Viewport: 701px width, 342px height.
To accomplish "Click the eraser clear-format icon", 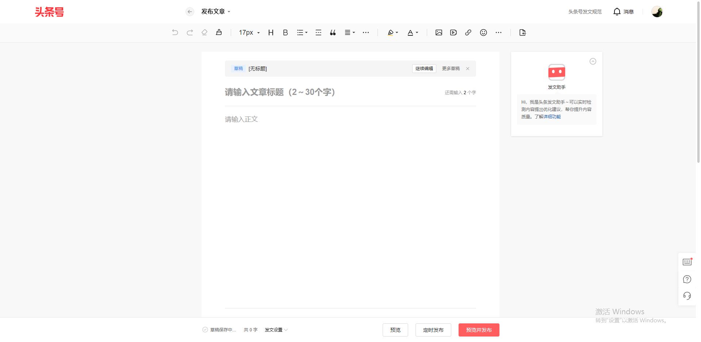I will [x=204, y=32].
